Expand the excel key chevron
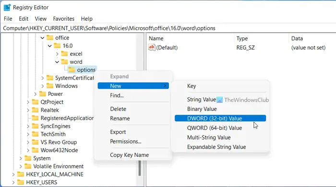Viewport: 336px width, 187px height. click(x=57, y=54)
